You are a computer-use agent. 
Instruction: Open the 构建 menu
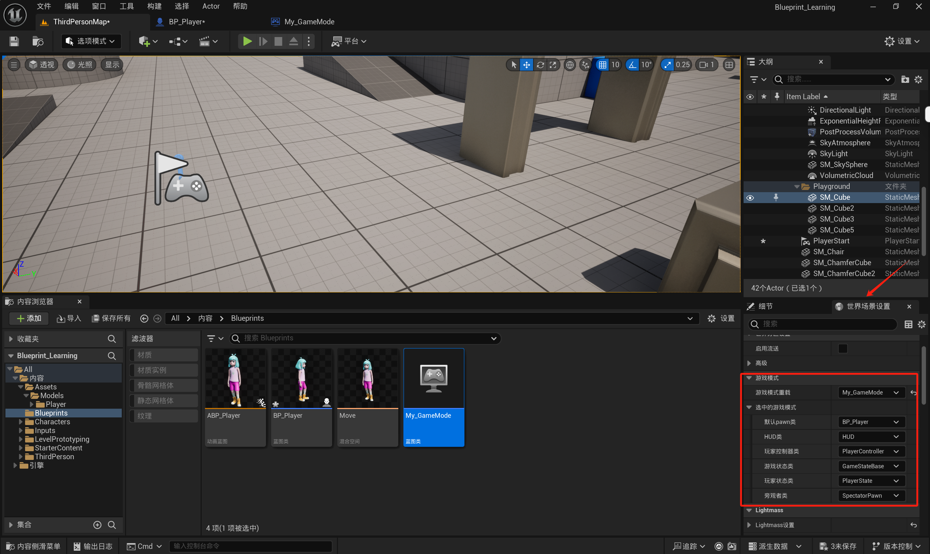[x=154, y=6]
